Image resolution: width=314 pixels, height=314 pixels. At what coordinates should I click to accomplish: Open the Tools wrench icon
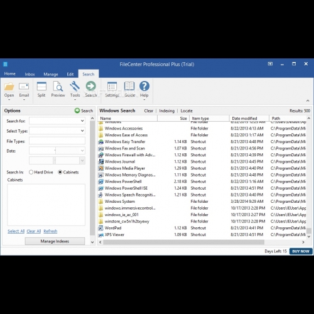click(75, 87)
